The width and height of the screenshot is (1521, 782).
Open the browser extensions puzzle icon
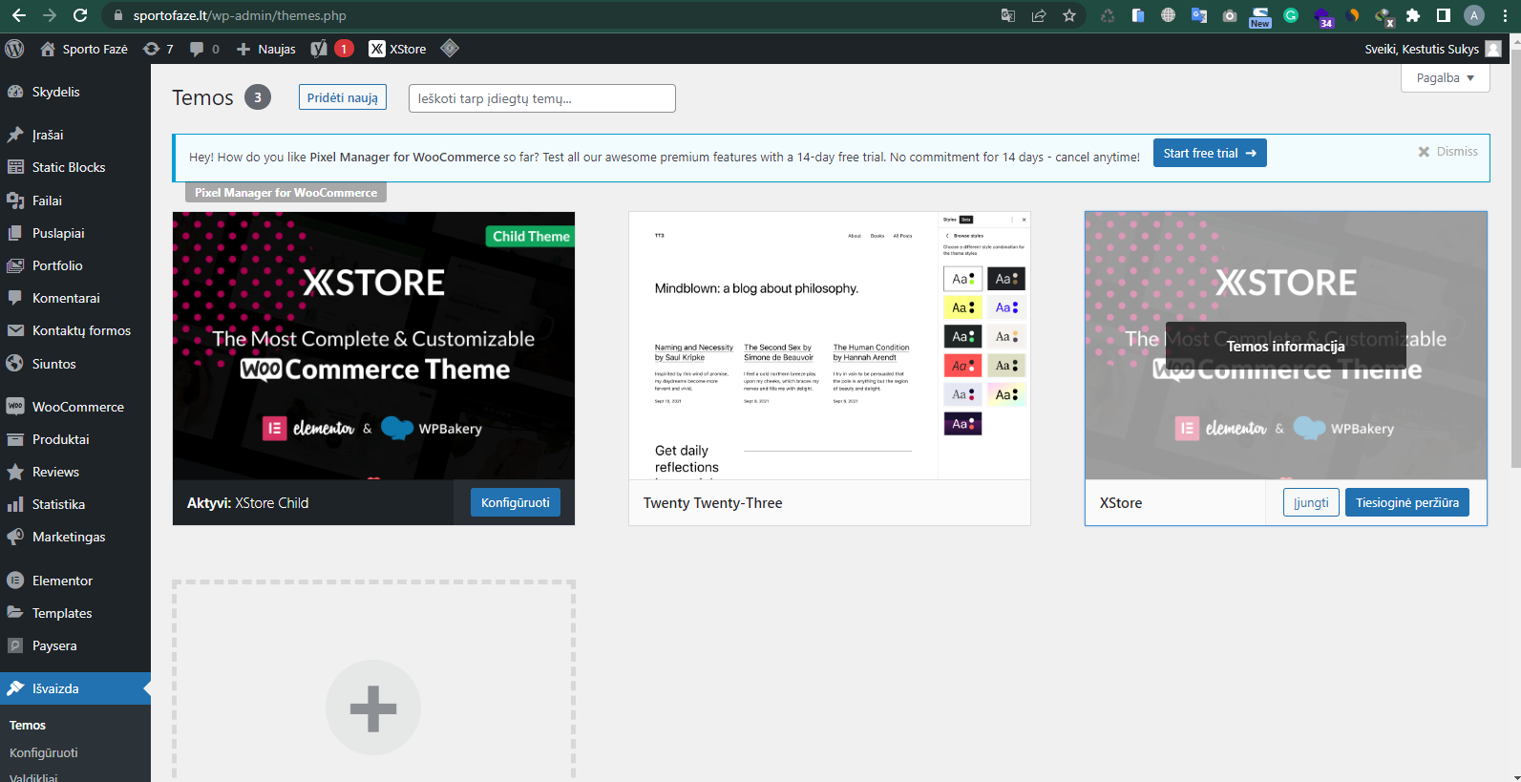pyautogui.click(x=1413, y=15)
